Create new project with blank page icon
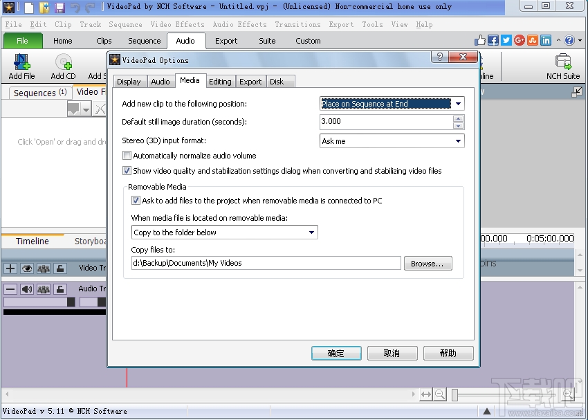 pyautogui.click(x=28, y=6)
